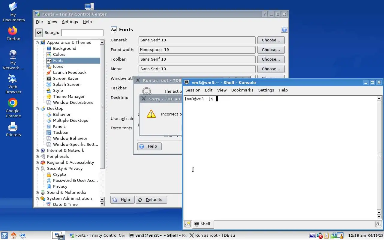The image size is (384, 240).
Task: Expand Regional & Accessibility category
Action: click(x=37, y=162)
